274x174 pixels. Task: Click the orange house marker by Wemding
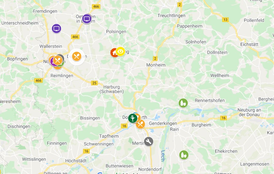coord(114,53)
